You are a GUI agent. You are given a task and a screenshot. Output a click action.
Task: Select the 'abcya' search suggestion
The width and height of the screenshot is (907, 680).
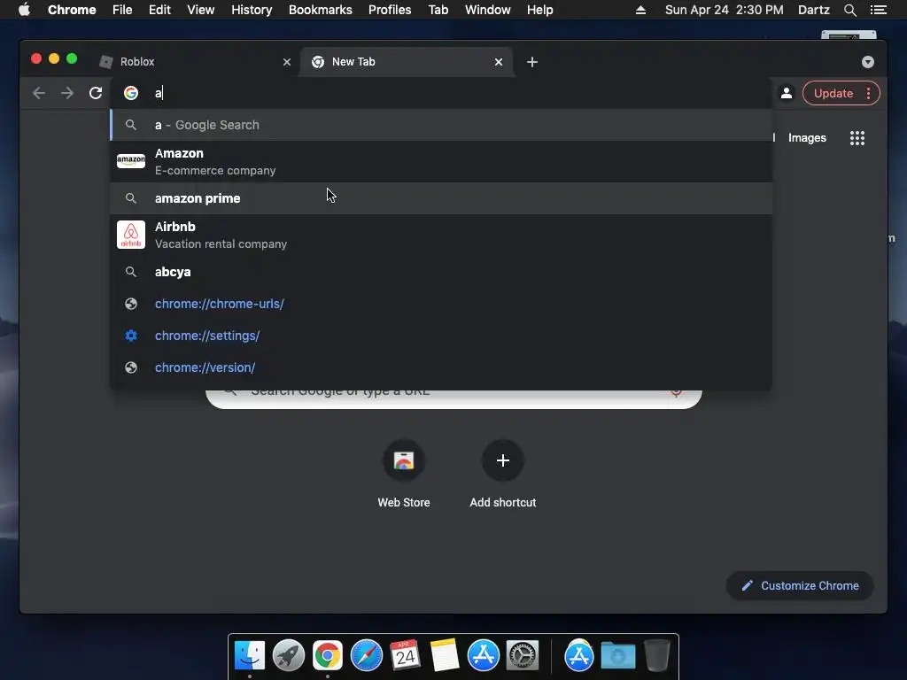[x=441, y=272]
